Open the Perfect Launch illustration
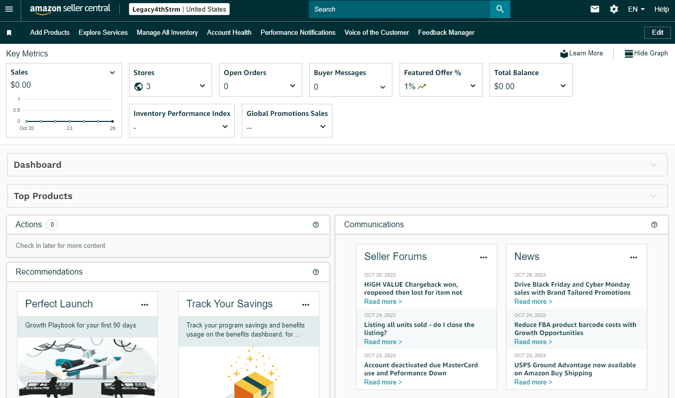This screenshot has width=675, height=398. point(88,368)
